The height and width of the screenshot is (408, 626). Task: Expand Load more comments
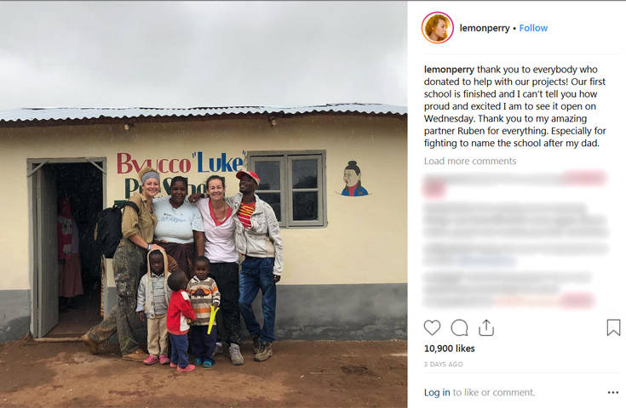tap(470, 161)
